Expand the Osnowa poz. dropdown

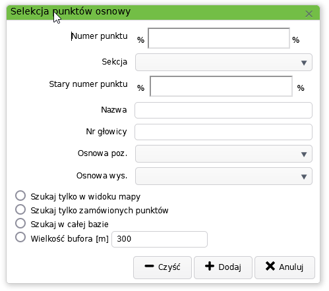[x=224, y=154]
